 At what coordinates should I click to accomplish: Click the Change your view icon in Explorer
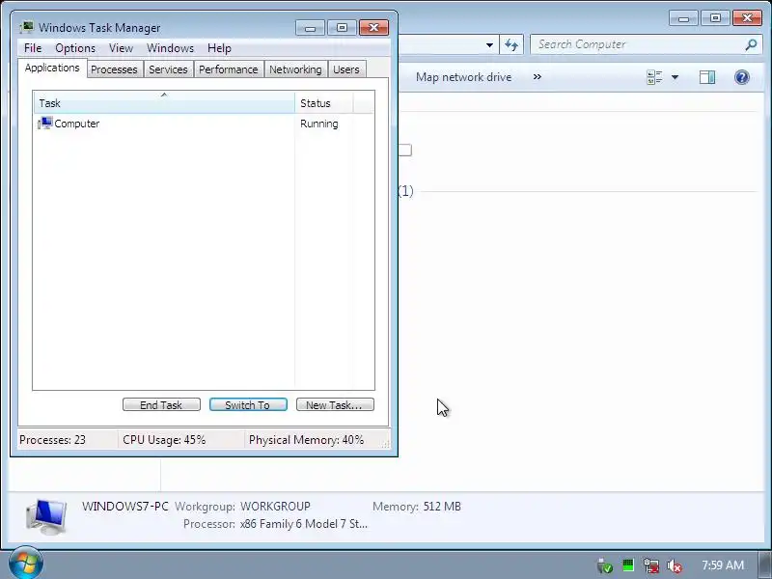click(x=654, y=77)
